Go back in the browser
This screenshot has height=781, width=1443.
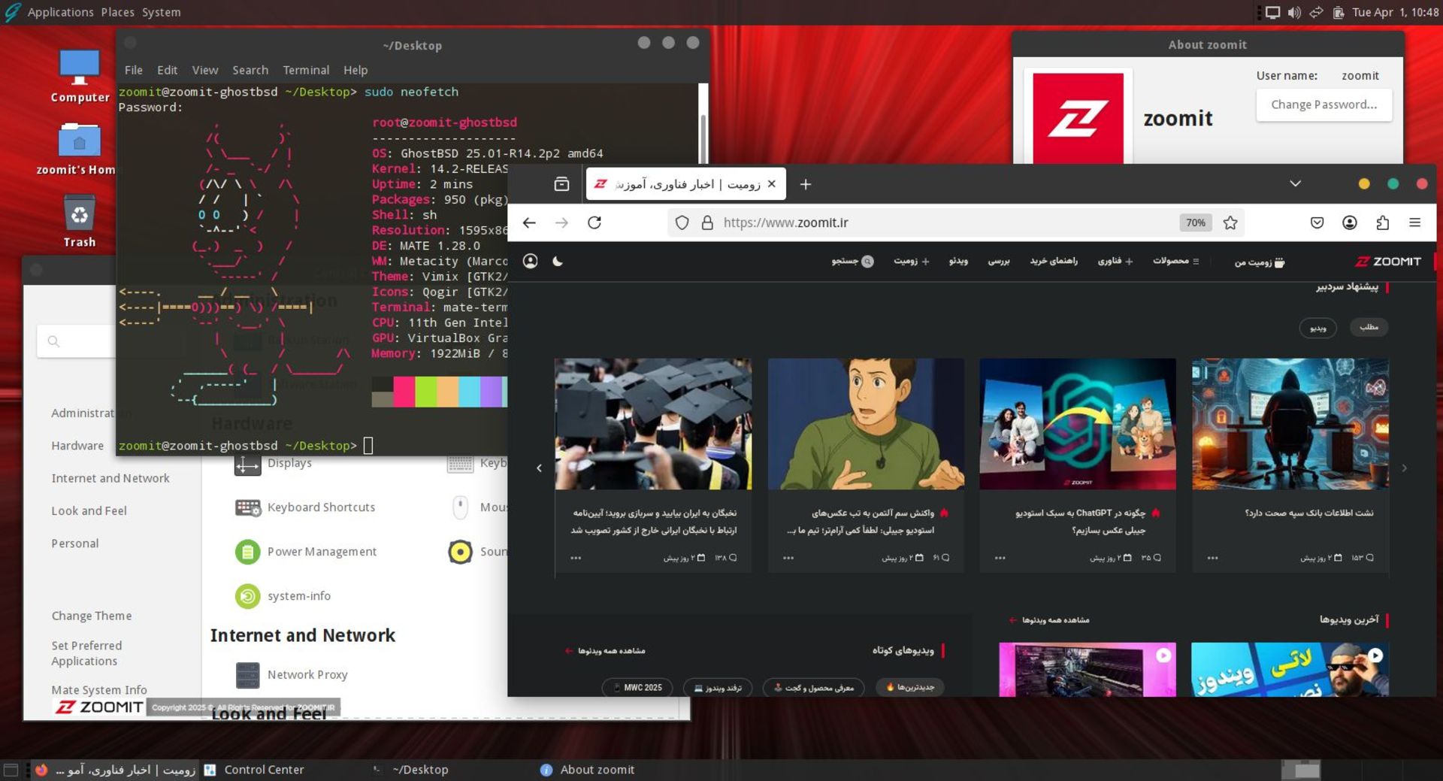click(x=529, y=222)
